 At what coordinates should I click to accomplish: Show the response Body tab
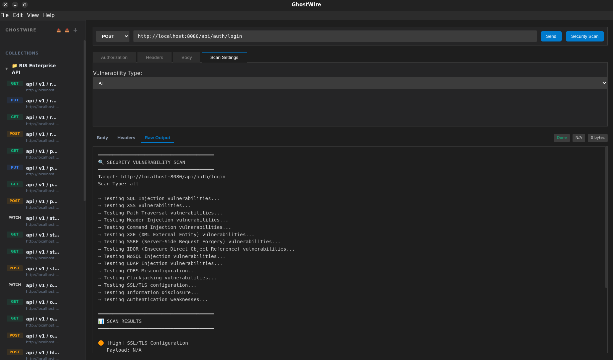pos(102,138)
